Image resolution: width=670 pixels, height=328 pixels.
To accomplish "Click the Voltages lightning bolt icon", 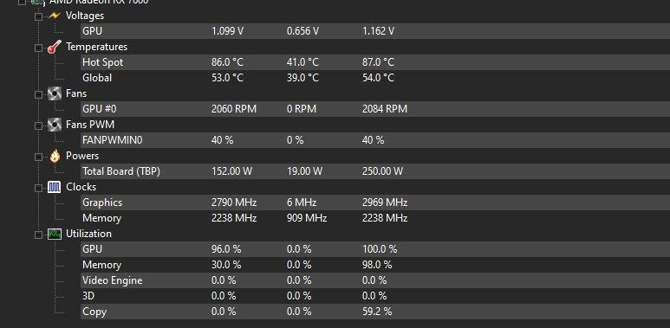I will coord(55,16).
